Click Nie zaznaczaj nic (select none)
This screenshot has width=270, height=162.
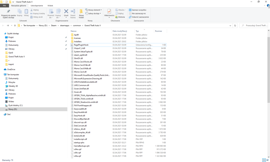[137, 13]
